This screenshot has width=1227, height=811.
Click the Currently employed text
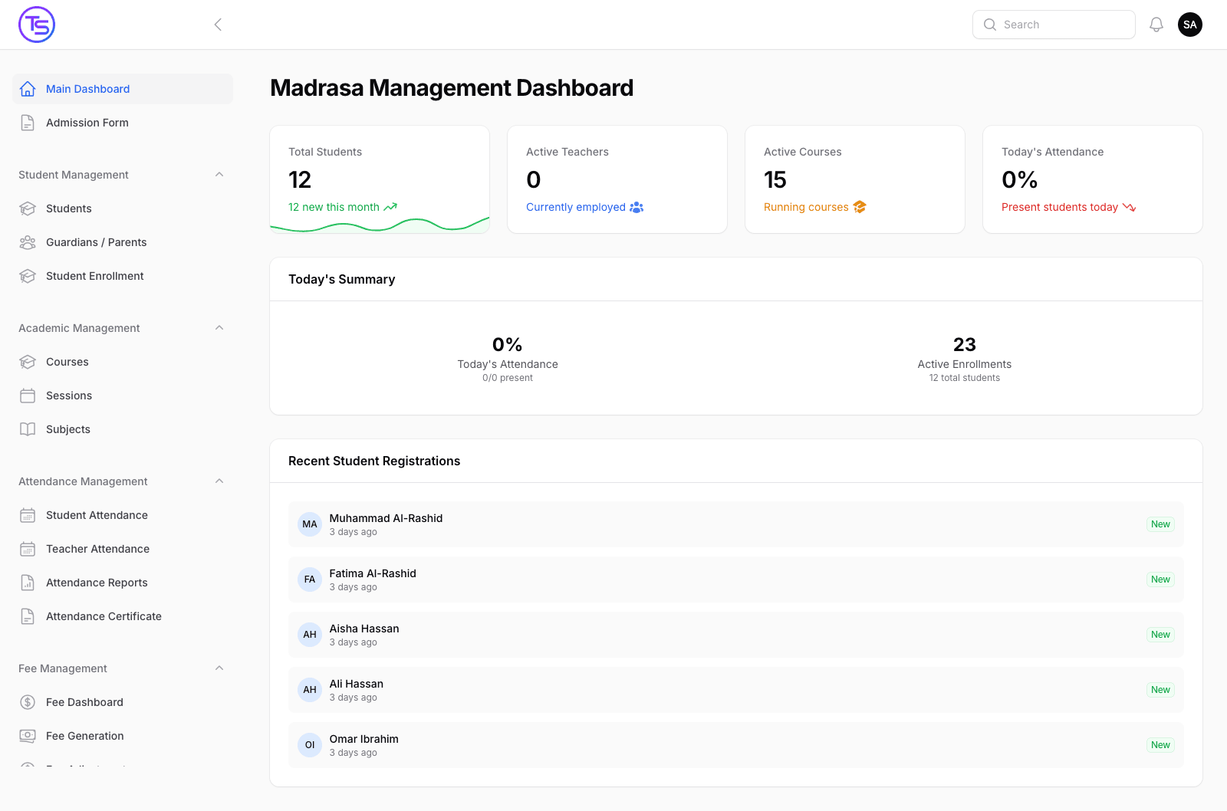coord(576,207)
